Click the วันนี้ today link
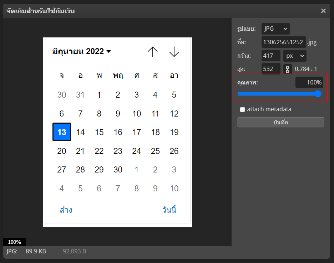The height and width of the screenshot is (263, 334). (169, 210)
